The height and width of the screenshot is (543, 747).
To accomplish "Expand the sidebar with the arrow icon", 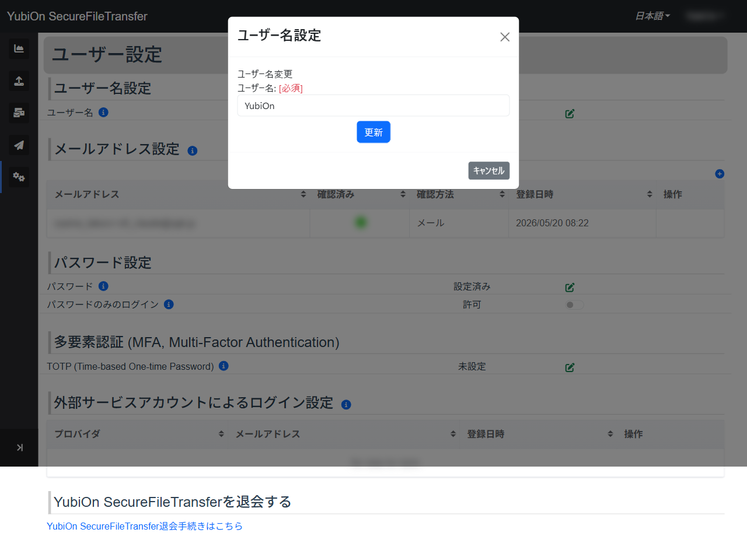I will [19, 447].
